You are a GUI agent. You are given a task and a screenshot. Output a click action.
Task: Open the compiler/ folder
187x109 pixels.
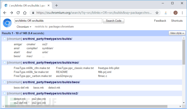point(32,48)
